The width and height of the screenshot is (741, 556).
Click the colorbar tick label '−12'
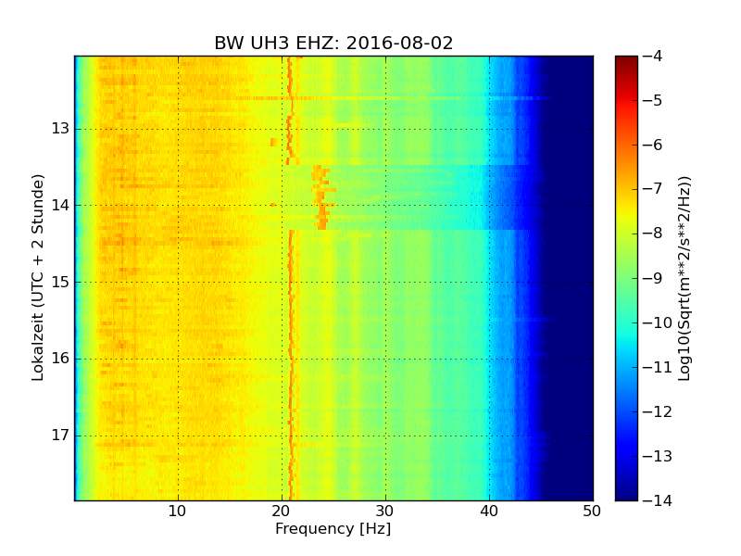(x=657, y=411)
